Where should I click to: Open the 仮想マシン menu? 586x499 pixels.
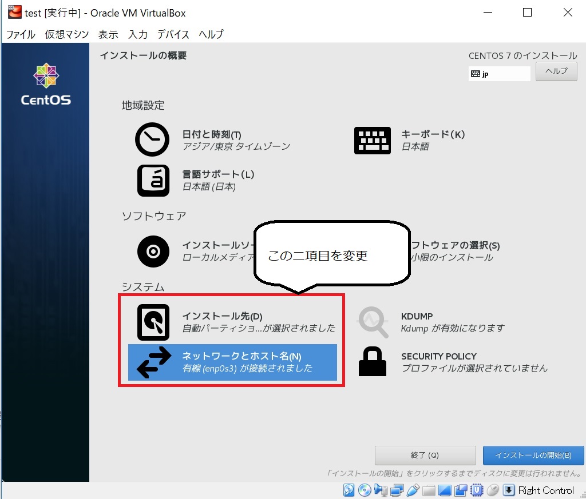[x=67, y=34]
